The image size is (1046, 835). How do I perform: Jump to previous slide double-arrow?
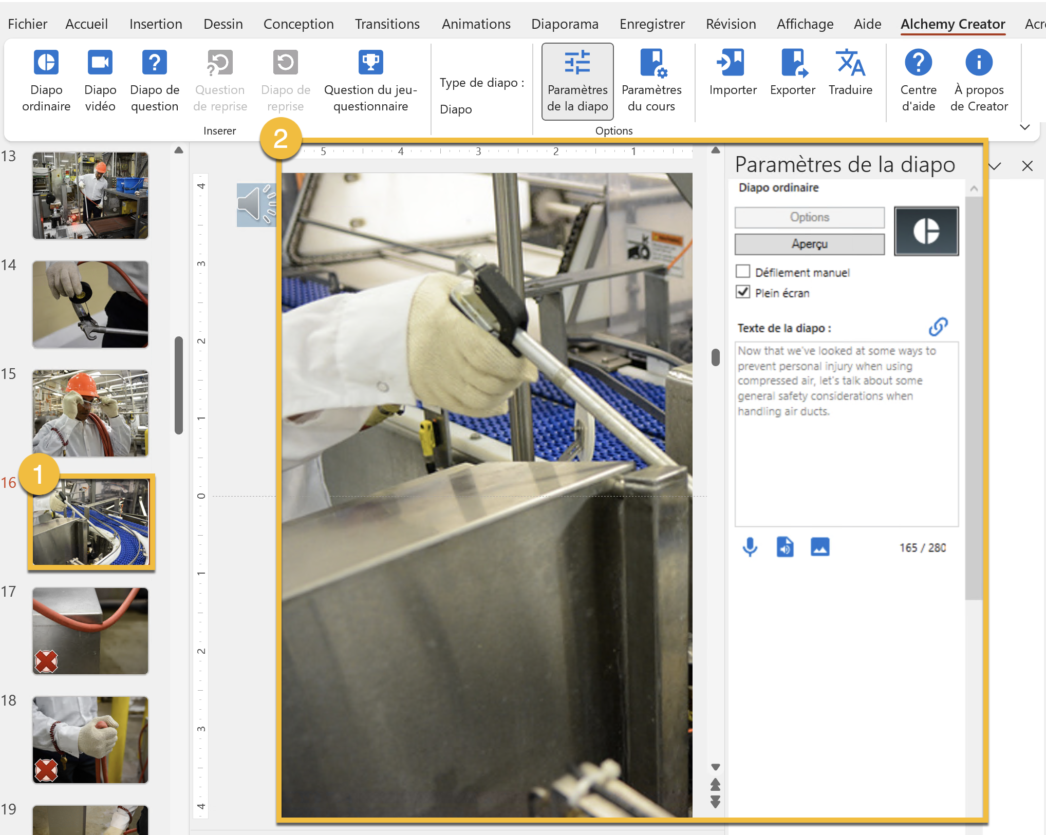pyautogui.click(x=715, y=784)
